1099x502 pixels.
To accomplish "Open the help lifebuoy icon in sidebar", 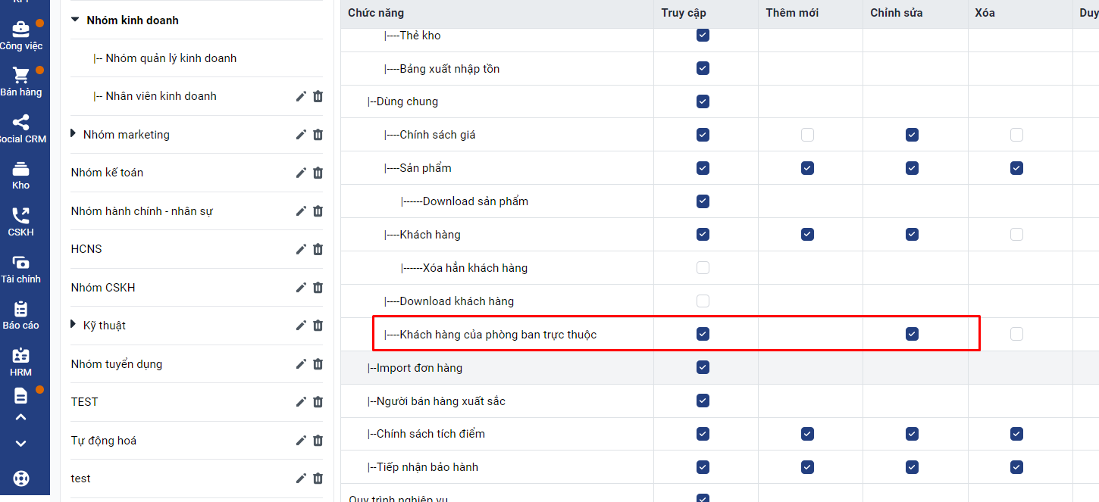I will coord(20,479).
